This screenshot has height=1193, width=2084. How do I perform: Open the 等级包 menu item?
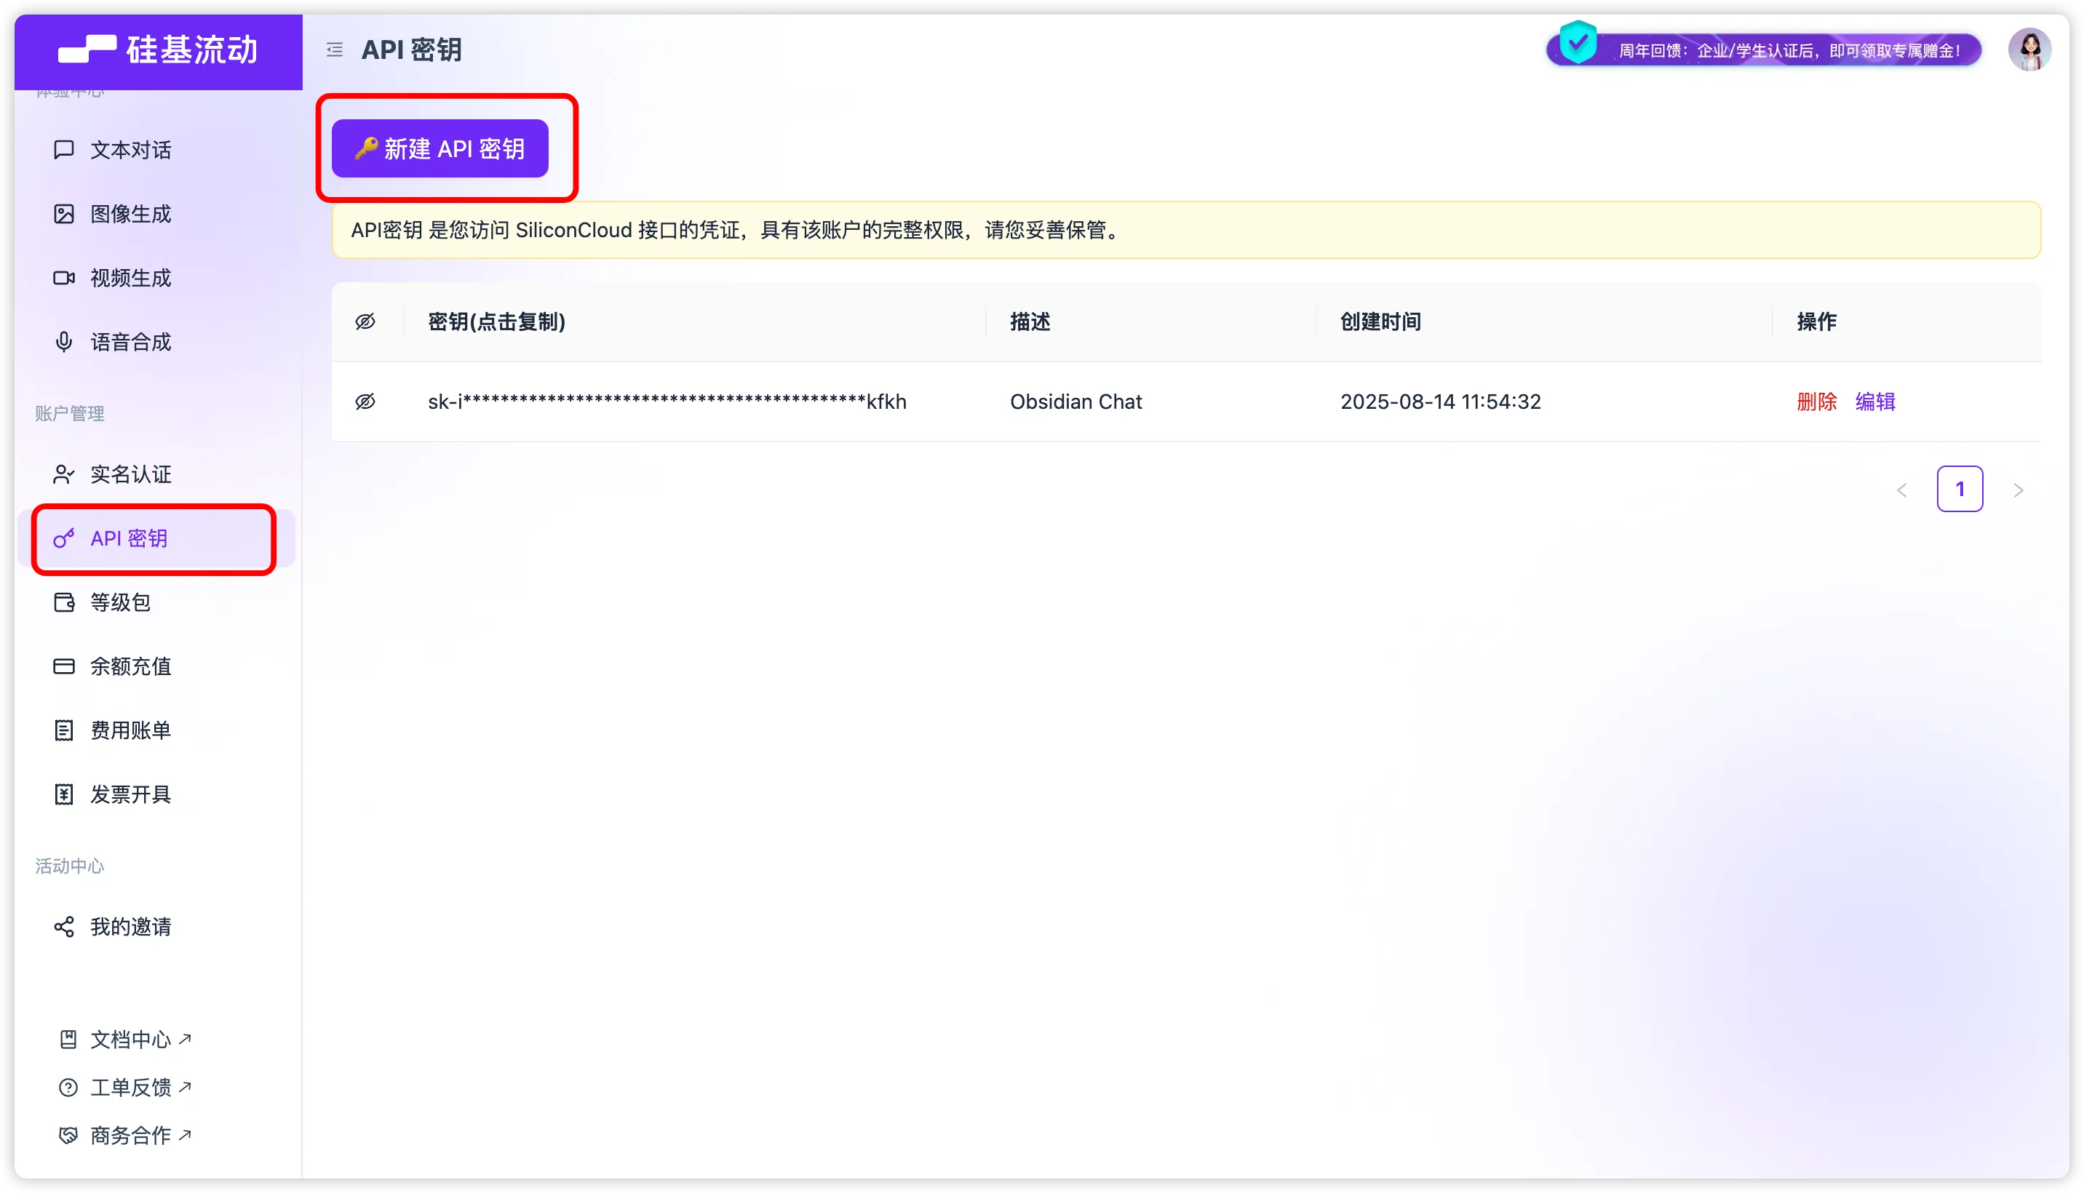(x=121, y=602)
